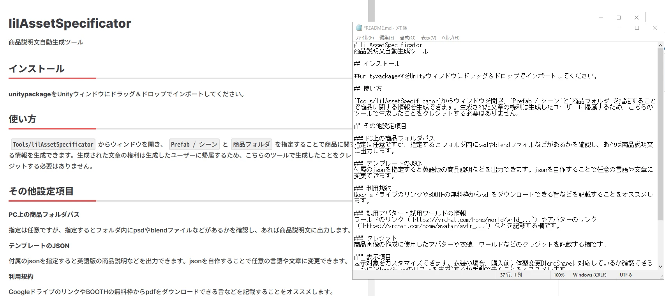This screenshot has height=296, width=665.
Task: Click the **unitypackage** line in Notepad
Action: pyautogui.click(x=476, y=76)
